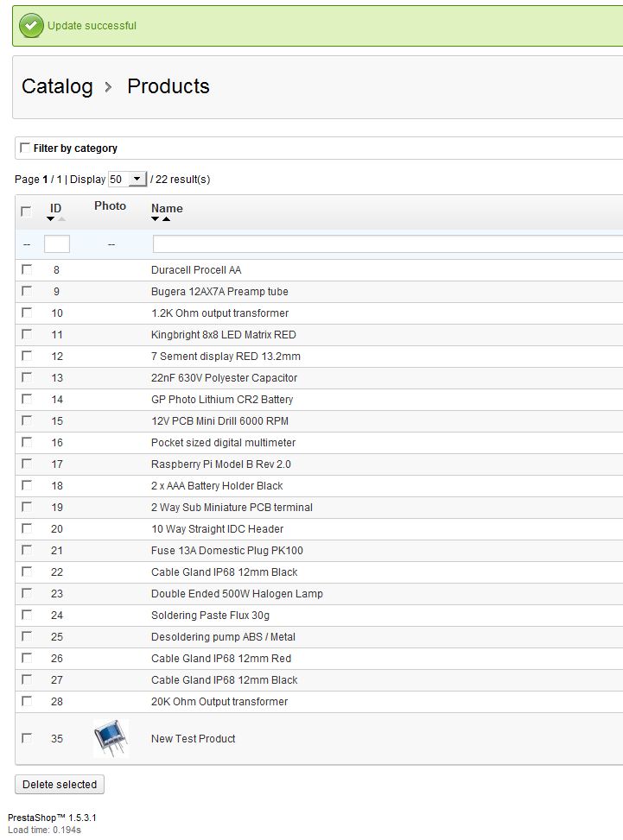Click the breadcrumb chevron after Catalog
Screen dimensions: 623x840
point(108,87)
